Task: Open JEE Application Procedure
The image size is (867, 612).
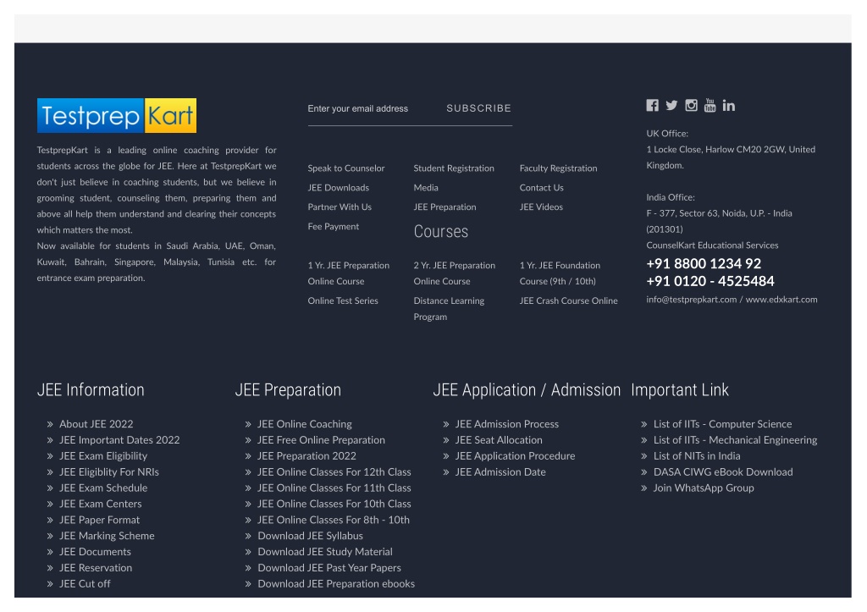Action: click(x=516, y=456)
